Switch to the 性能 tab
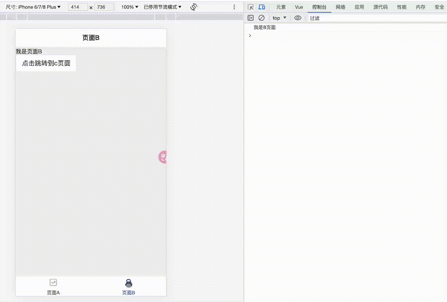447x302 pixels. pos(402,7)
